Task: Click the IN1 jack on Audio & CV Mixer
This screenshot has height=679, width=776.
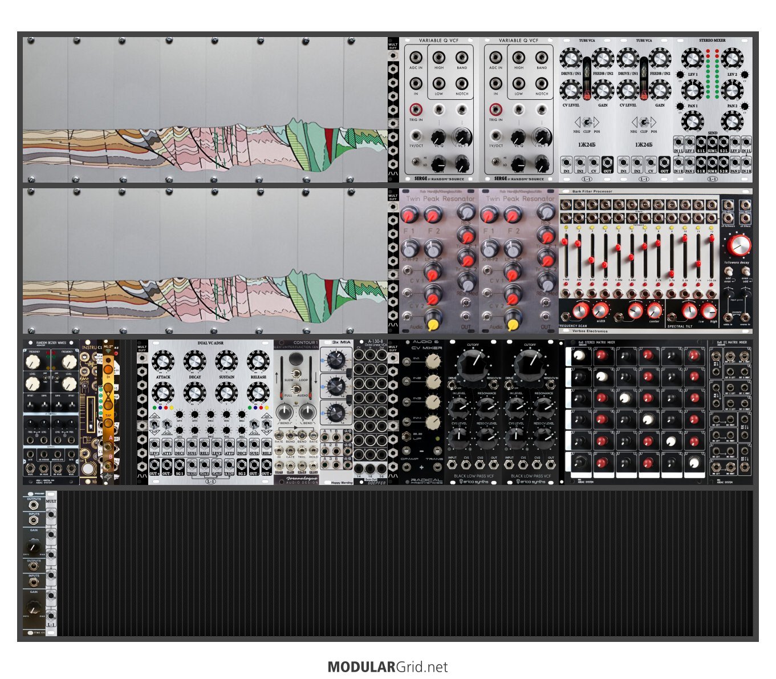Action: click(x=407, y=361)
